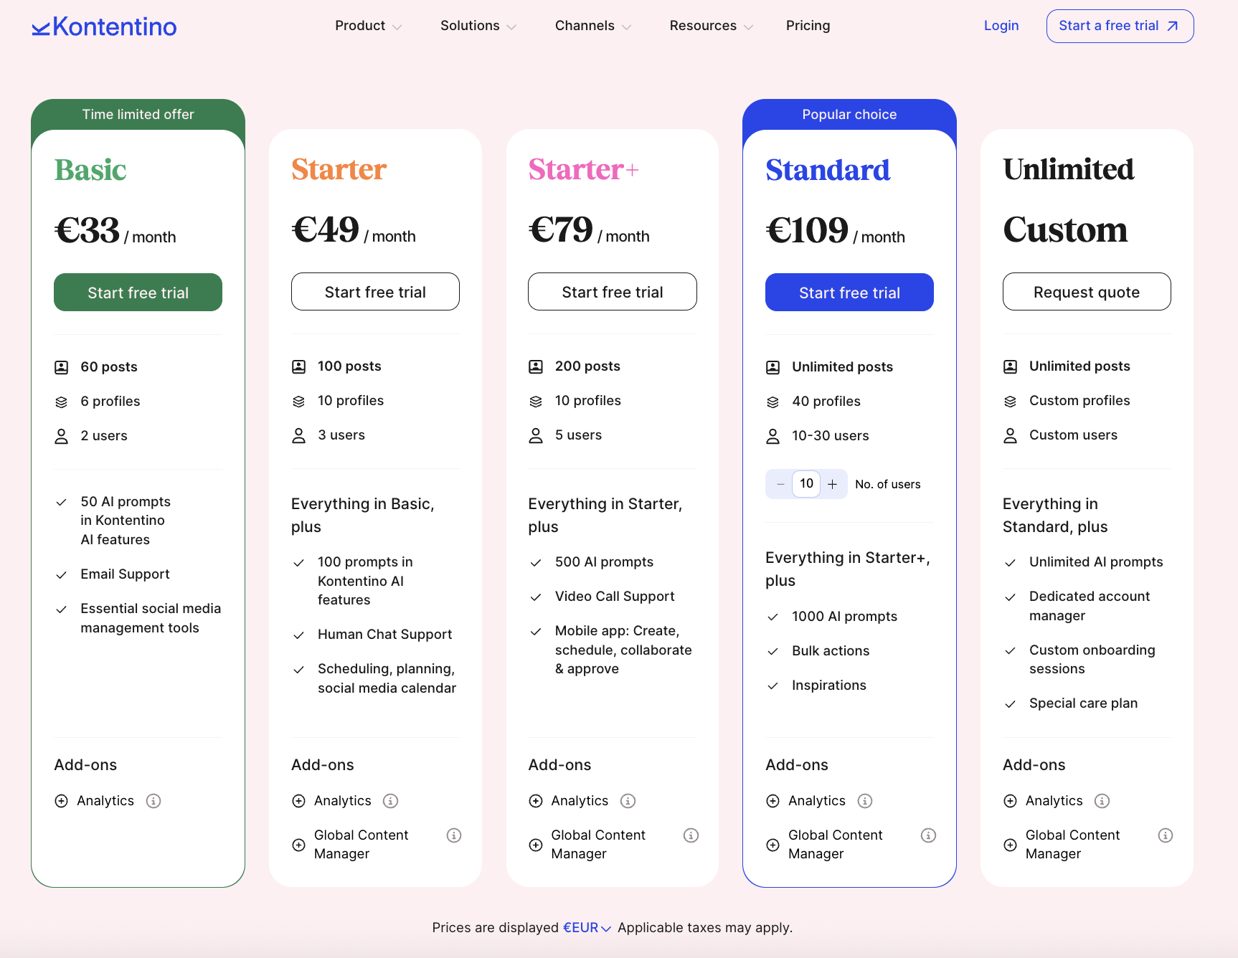The width and height of the screenshot is (1238, 958).
Task: Go to the Pricing page
Action: 808,26
